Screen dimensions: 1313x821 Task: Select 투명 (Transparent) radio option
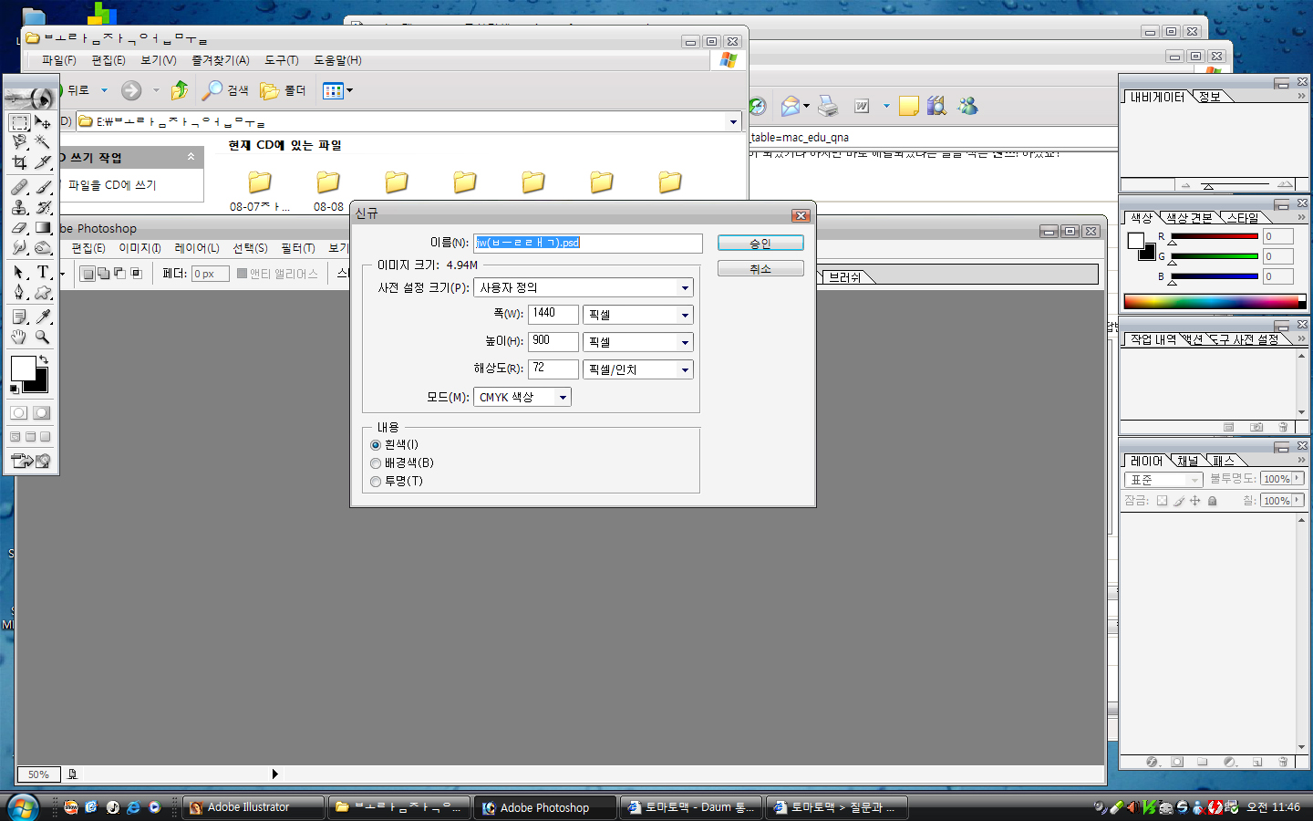point(376,482)
